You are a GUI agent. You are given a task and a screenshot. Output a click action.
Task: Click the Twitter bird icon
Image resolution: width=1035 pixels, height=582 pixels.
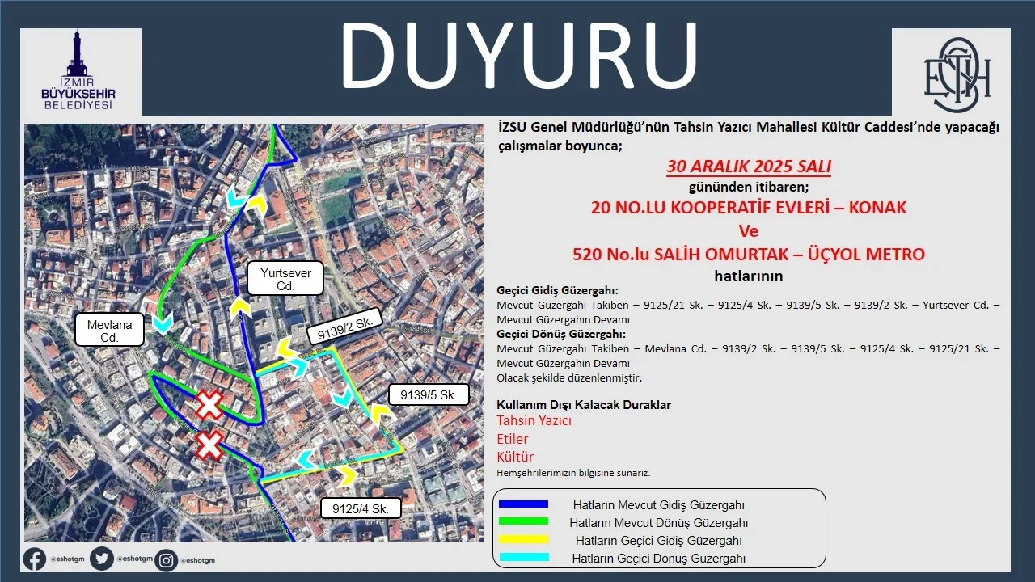pyautogui.click(x=102, y=559)
